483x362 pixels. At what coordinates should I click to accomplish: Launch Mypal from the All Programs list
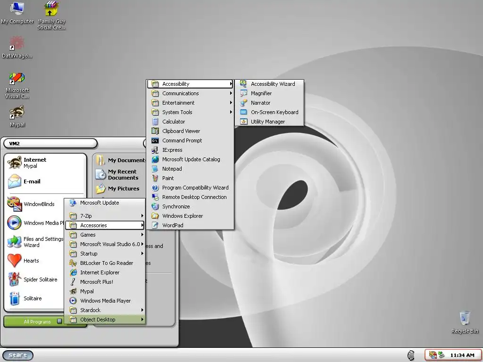pos(105,291)
